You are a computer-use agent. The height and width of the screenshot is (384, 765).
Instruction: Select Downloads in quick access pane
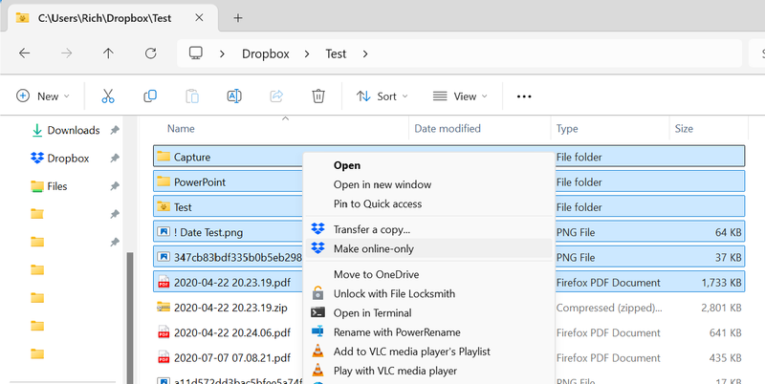[73, 130]
